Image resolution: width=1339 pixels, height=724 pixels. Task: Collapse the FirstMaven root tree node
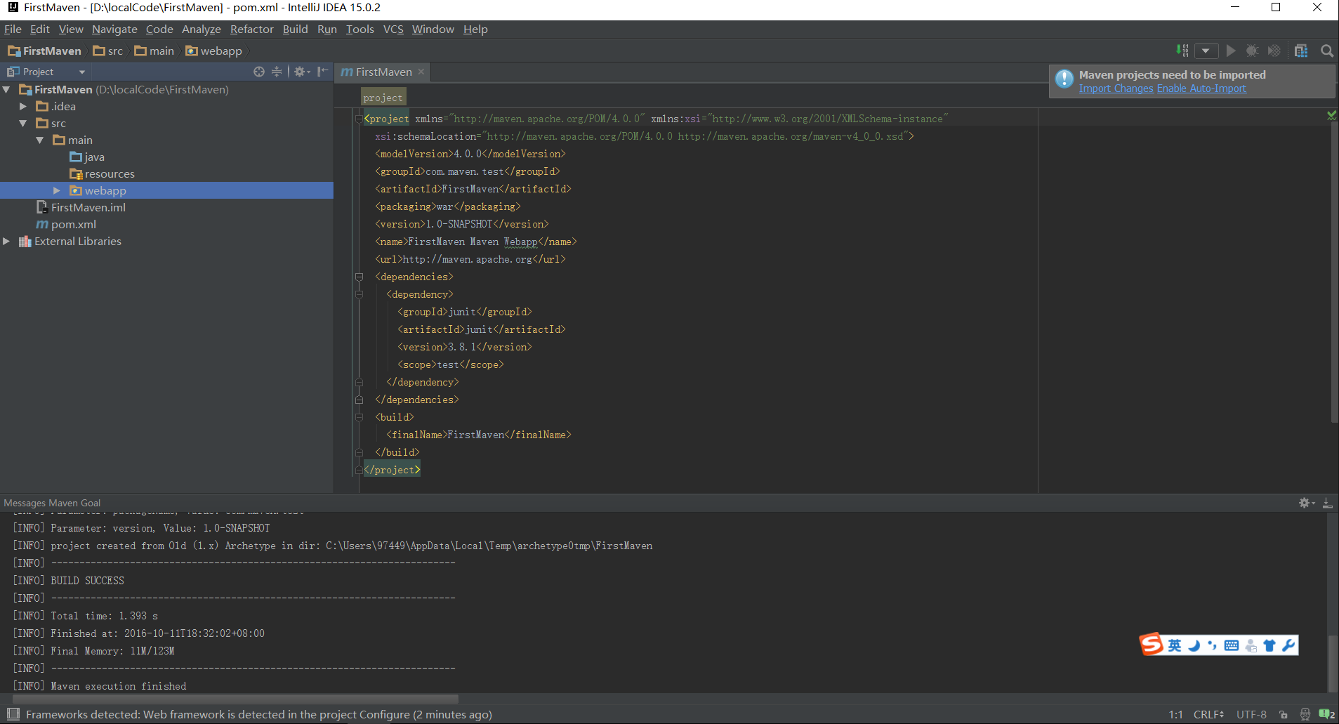(x=6, y=90)
